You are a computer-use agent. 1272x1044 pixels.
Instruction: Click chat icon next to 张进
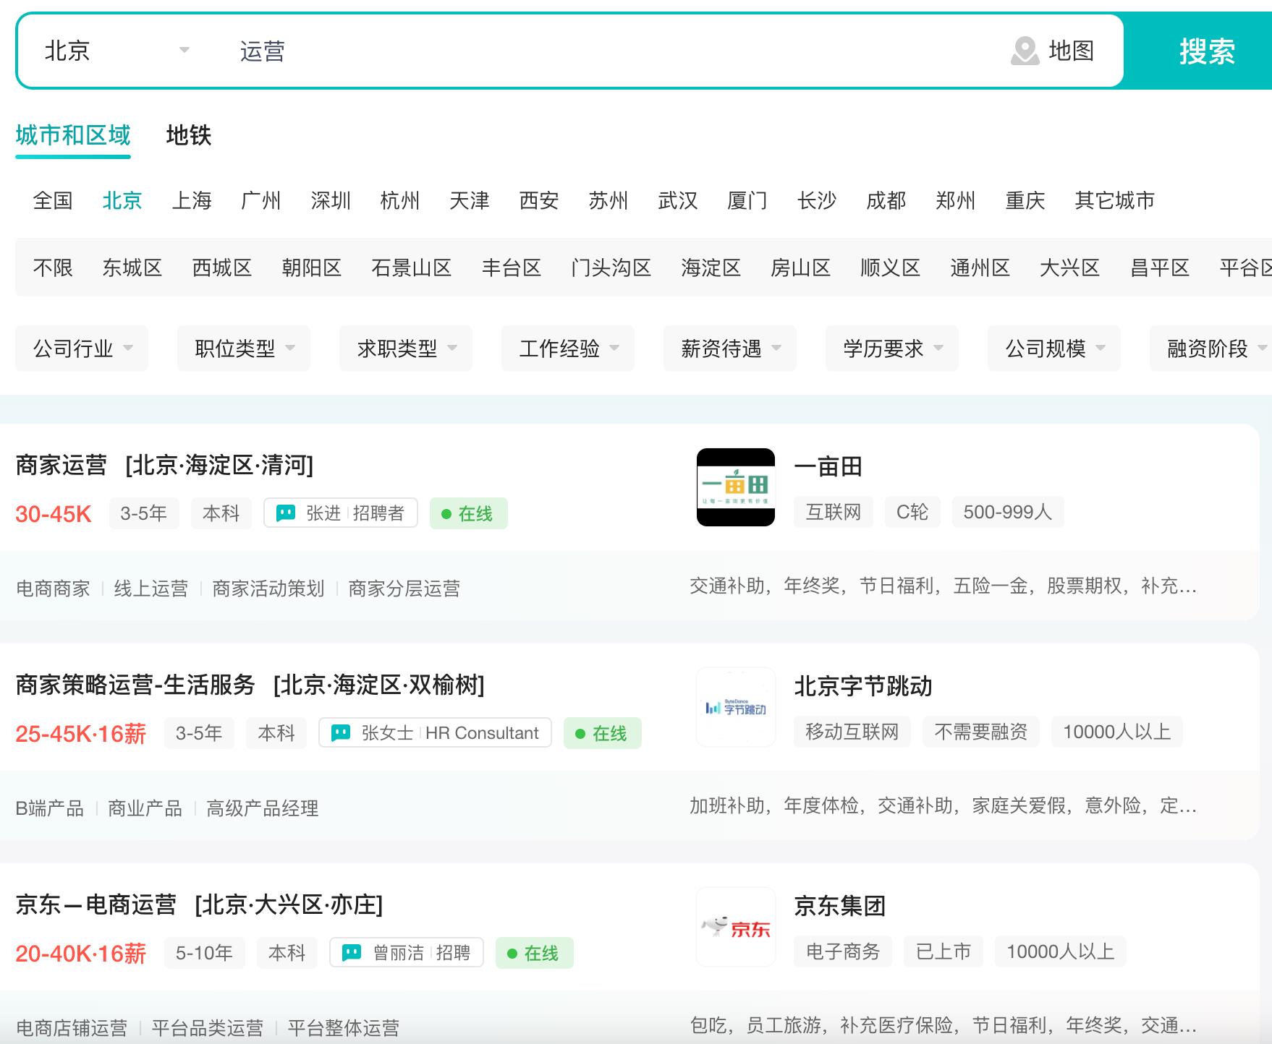click(286, 513)
